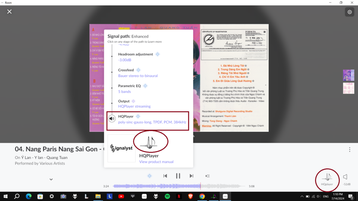
Task: Click the poly-sinc-gauss-long filter details link
Action: [152, 122]
